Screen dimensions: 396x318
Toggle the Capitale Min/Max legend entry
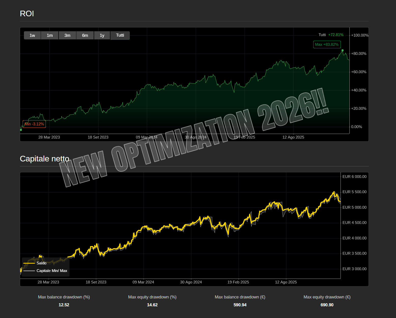[x=52, y=271]
